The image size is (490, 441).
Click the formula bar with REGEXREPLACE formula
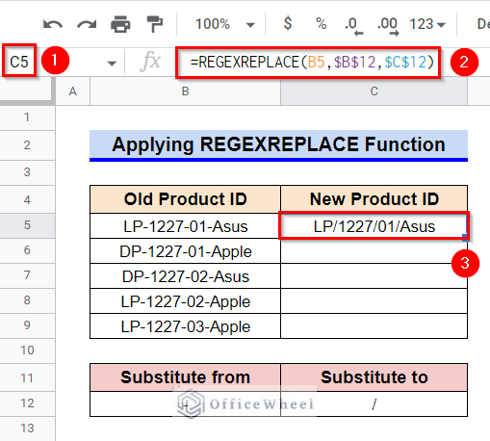coord(308,62)
